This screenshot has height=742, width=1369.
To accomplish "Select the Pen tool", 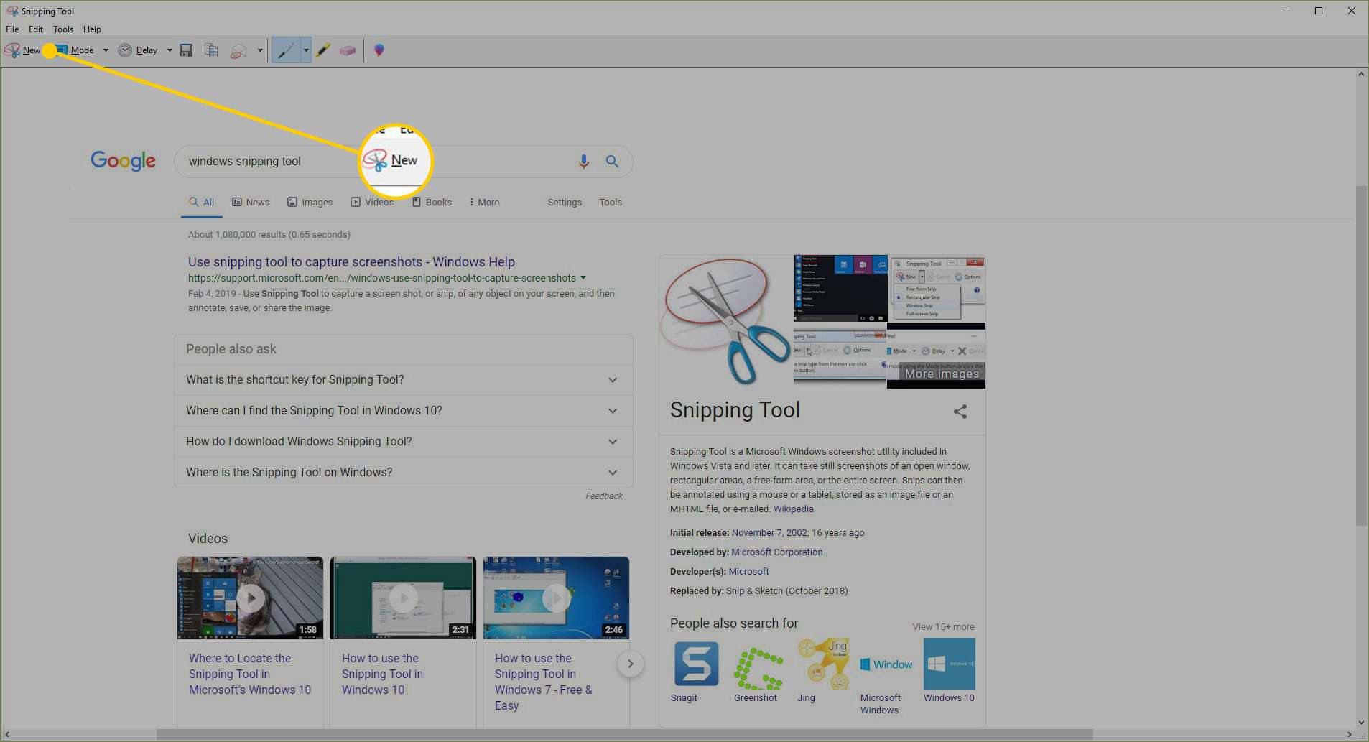I will click(286, 50).
